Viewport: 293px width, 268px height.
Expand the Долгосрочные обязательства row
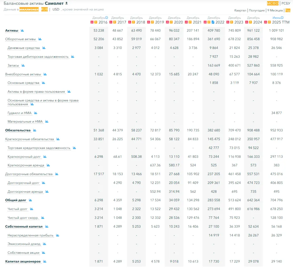pos(29,174)
